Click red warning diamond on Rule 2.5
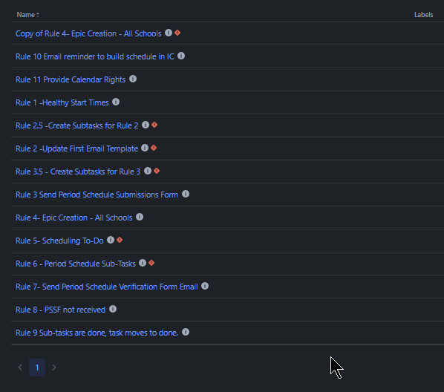The width and height of the screenshot is (444, 392). pyautogui.click(x=154, y=125)
